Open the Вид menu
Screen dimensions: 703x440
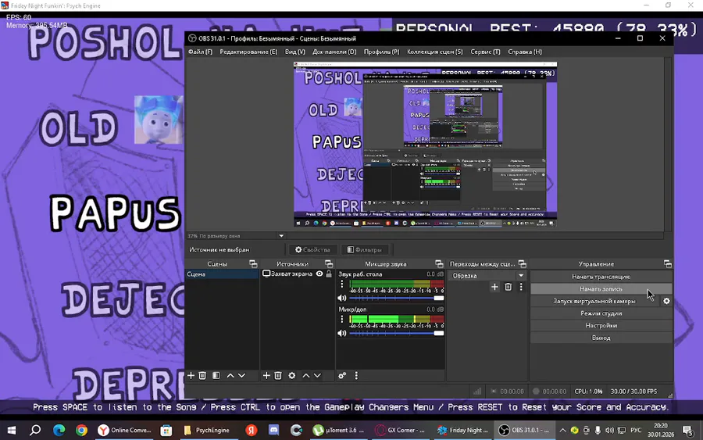(294, 52)
